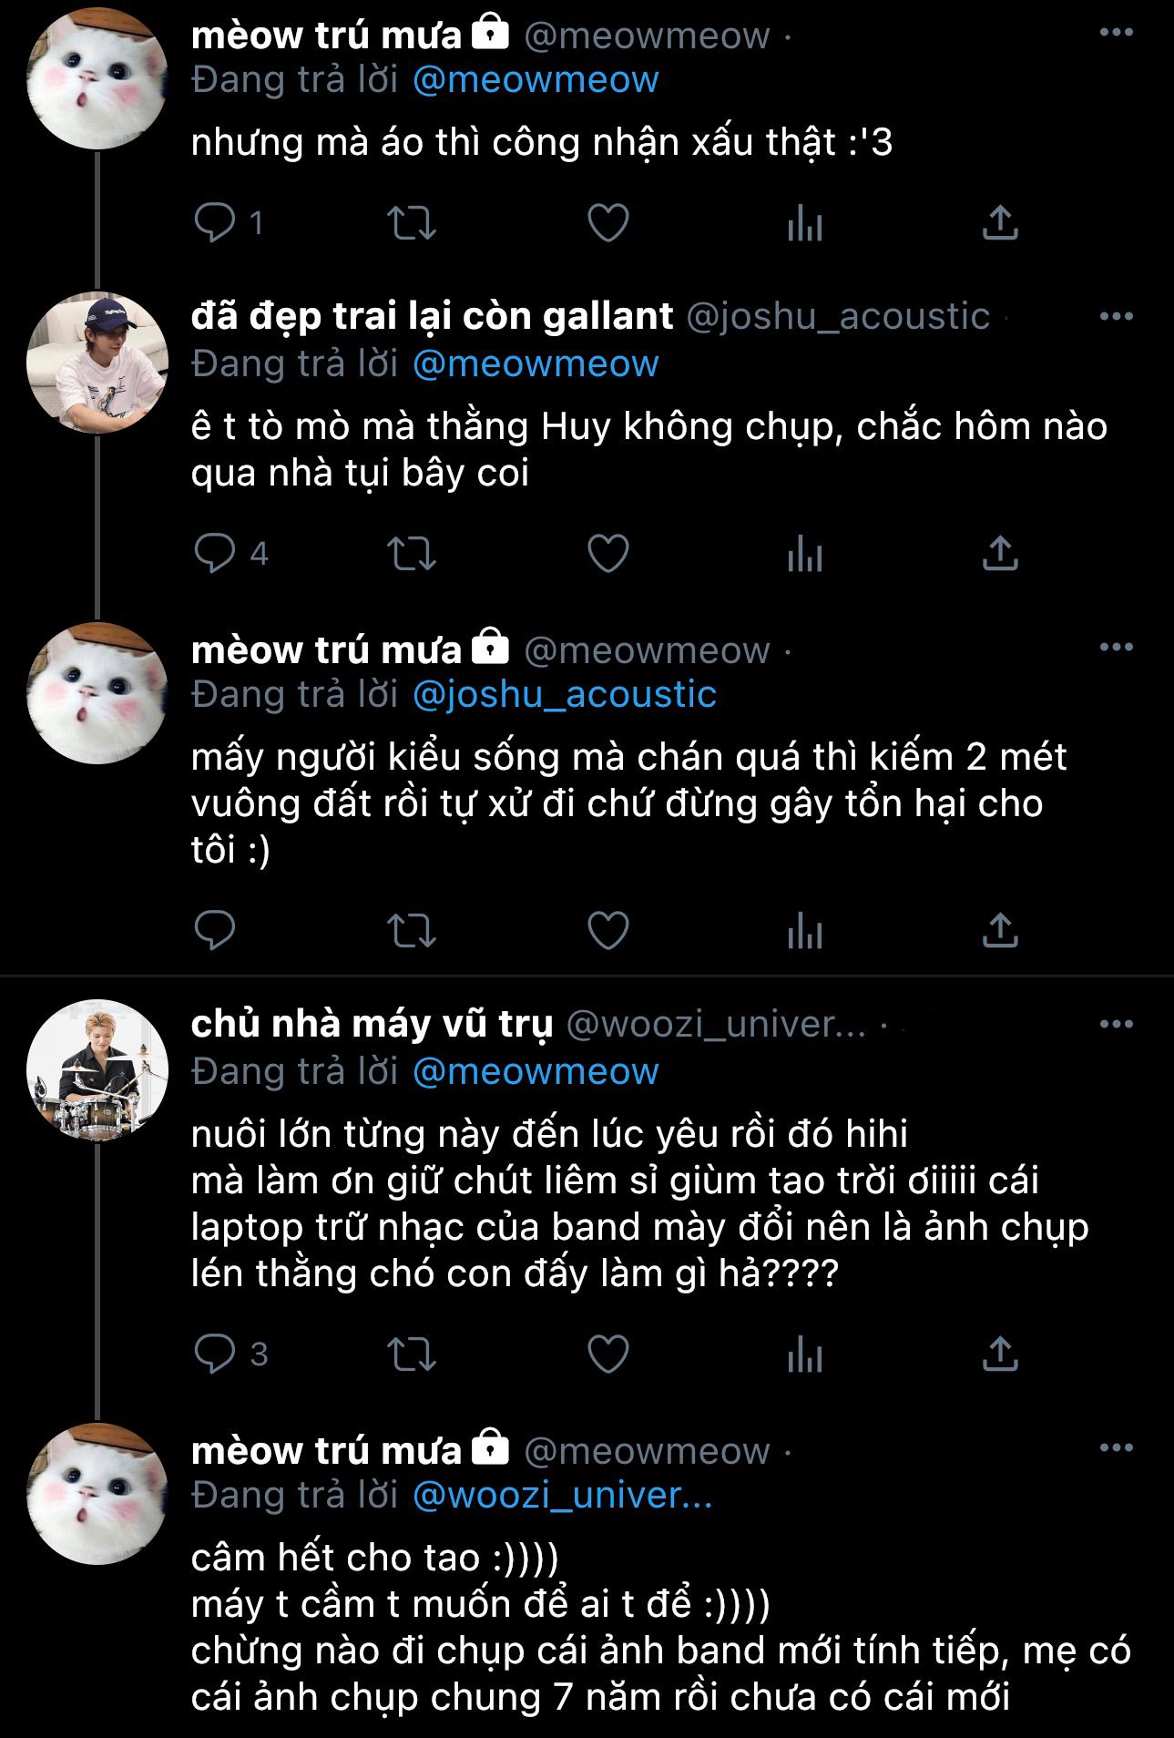Retweet the tweet about 2 mét vuông đất
The image size is (1174, 1738).
(412, 931)
